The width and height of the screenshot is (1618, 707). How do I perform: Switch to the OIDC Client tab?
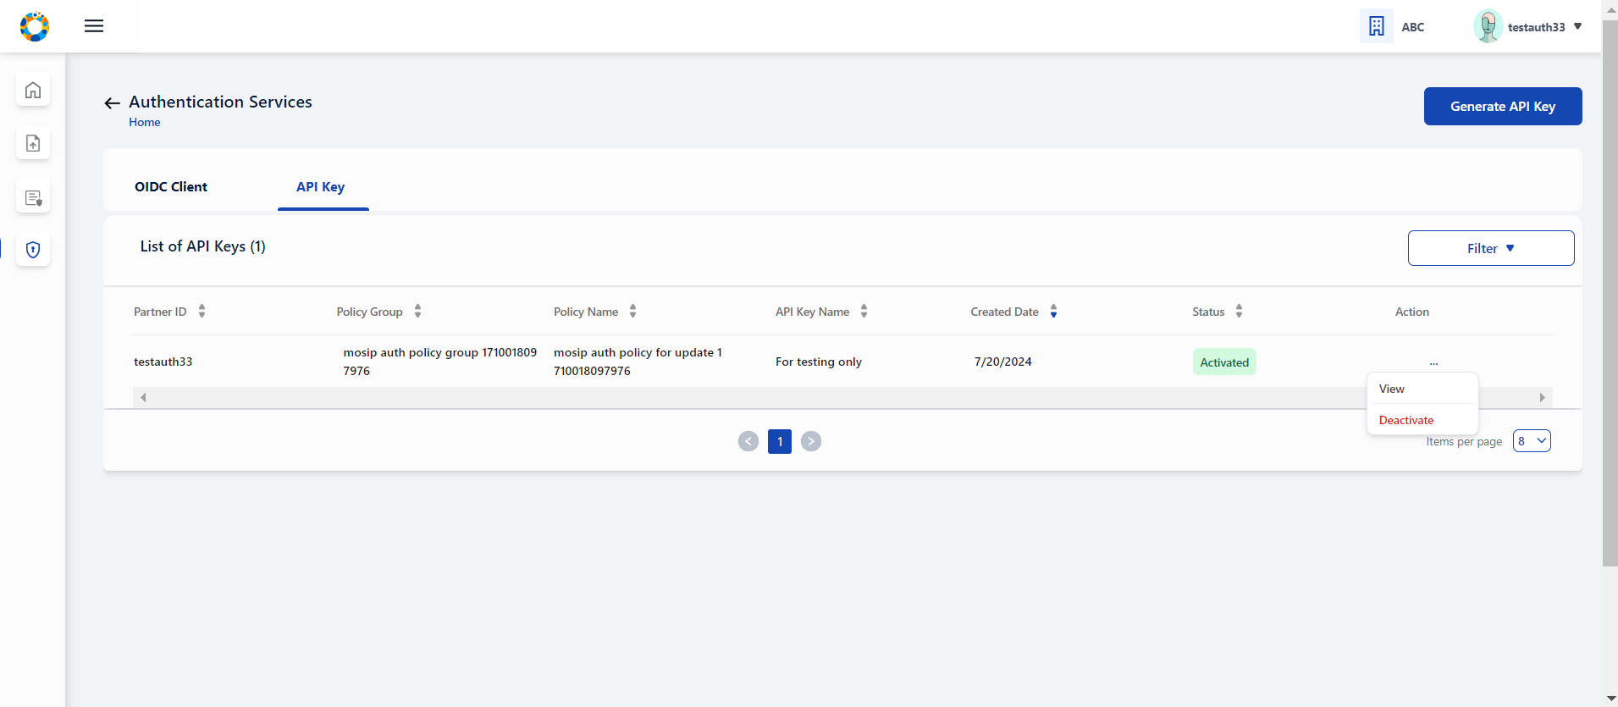click(171, 187)
